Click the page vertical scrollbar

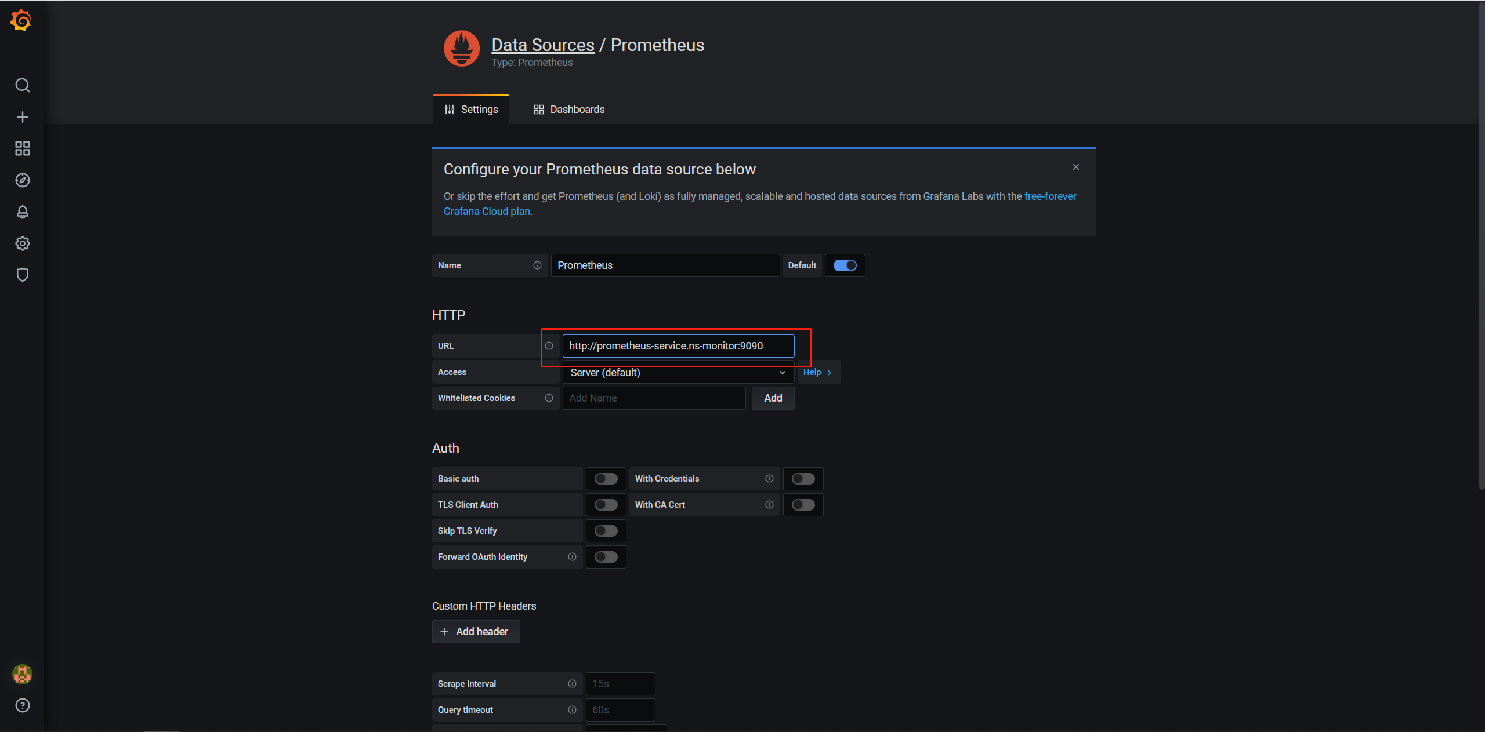[x=1482, y=246]
